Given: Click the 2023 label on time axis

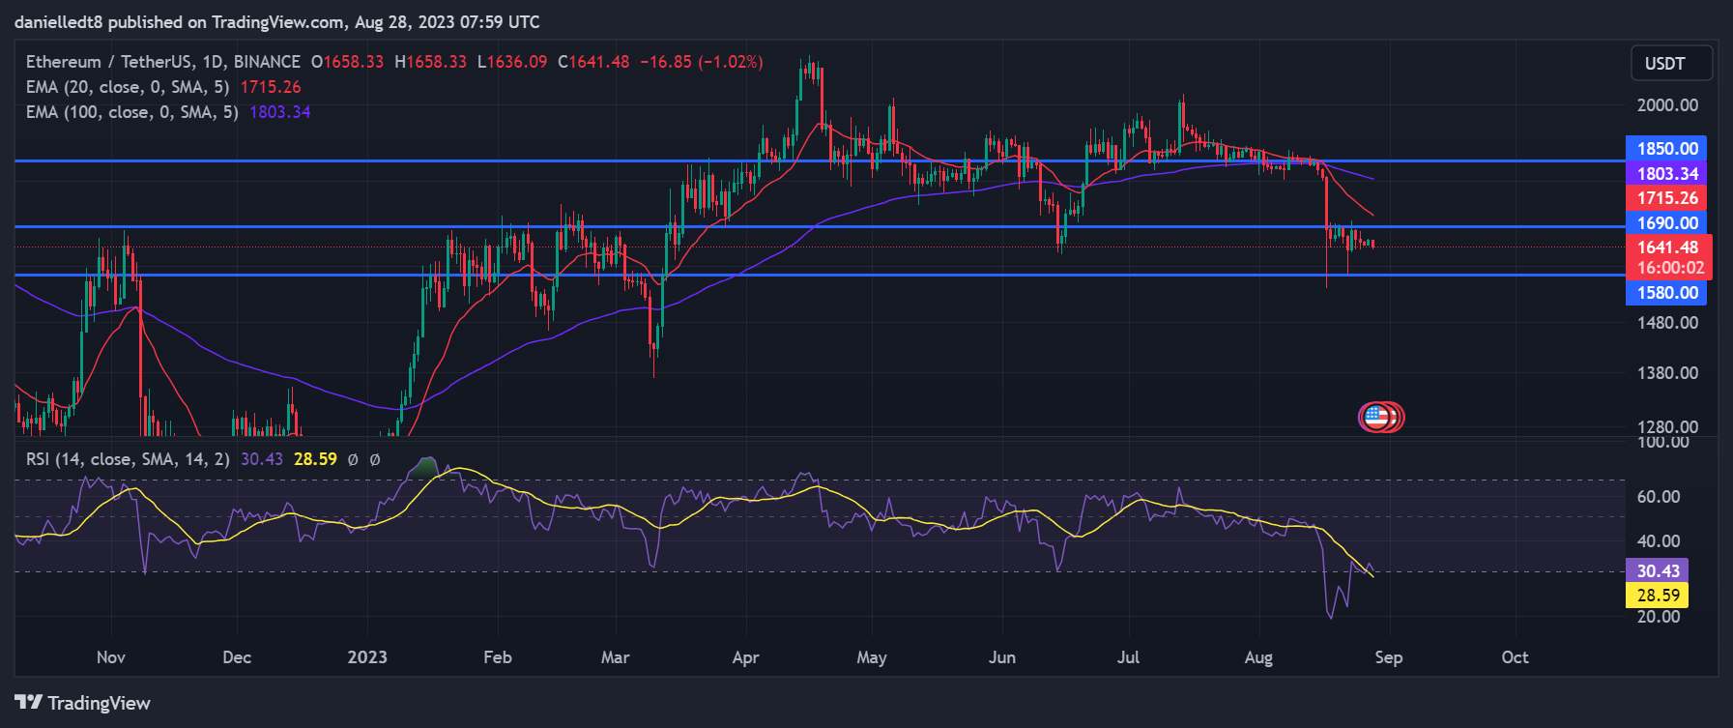Looking at the screenshot, I should [x=367, y=657].
